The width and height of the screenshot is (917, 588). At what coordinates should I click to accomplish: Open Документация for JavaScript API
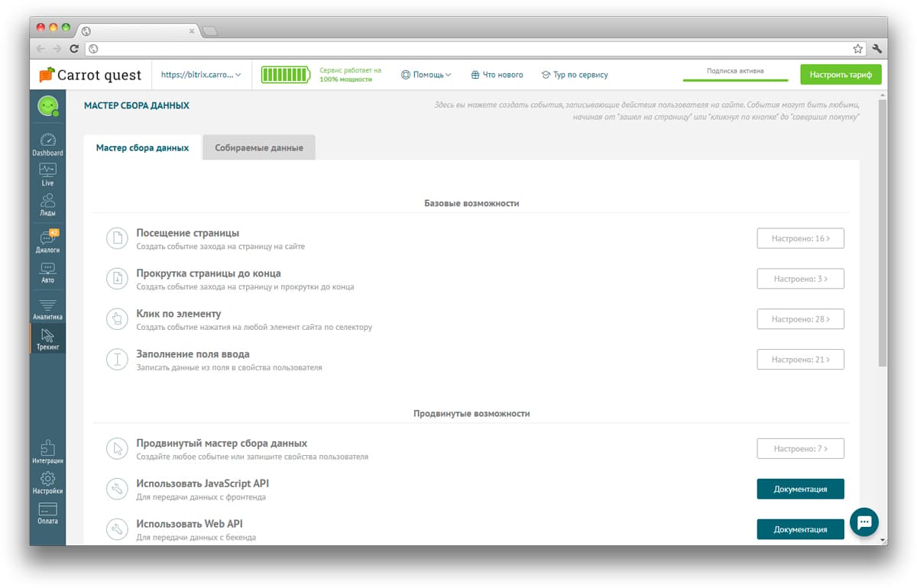[800, 489]
